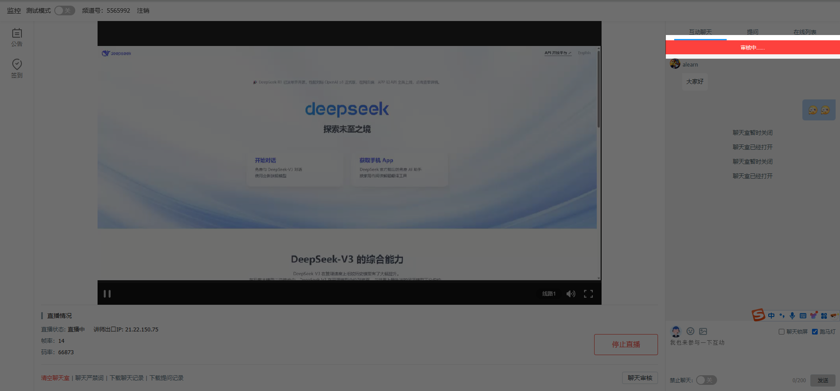840x391 pixels.
Task: Switch to the 提问 questions tab
Action: point(752,32)
